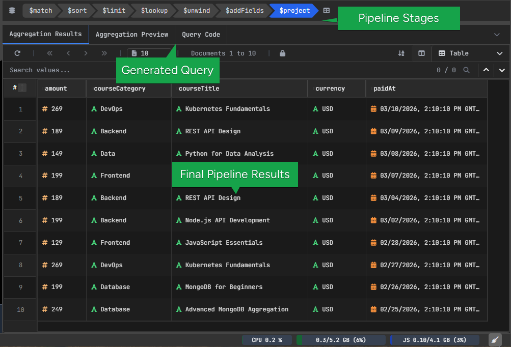Select the $limit pipeline stage
Screen dimensions: 511x347
pyautogui.click(x=114, y=10)
